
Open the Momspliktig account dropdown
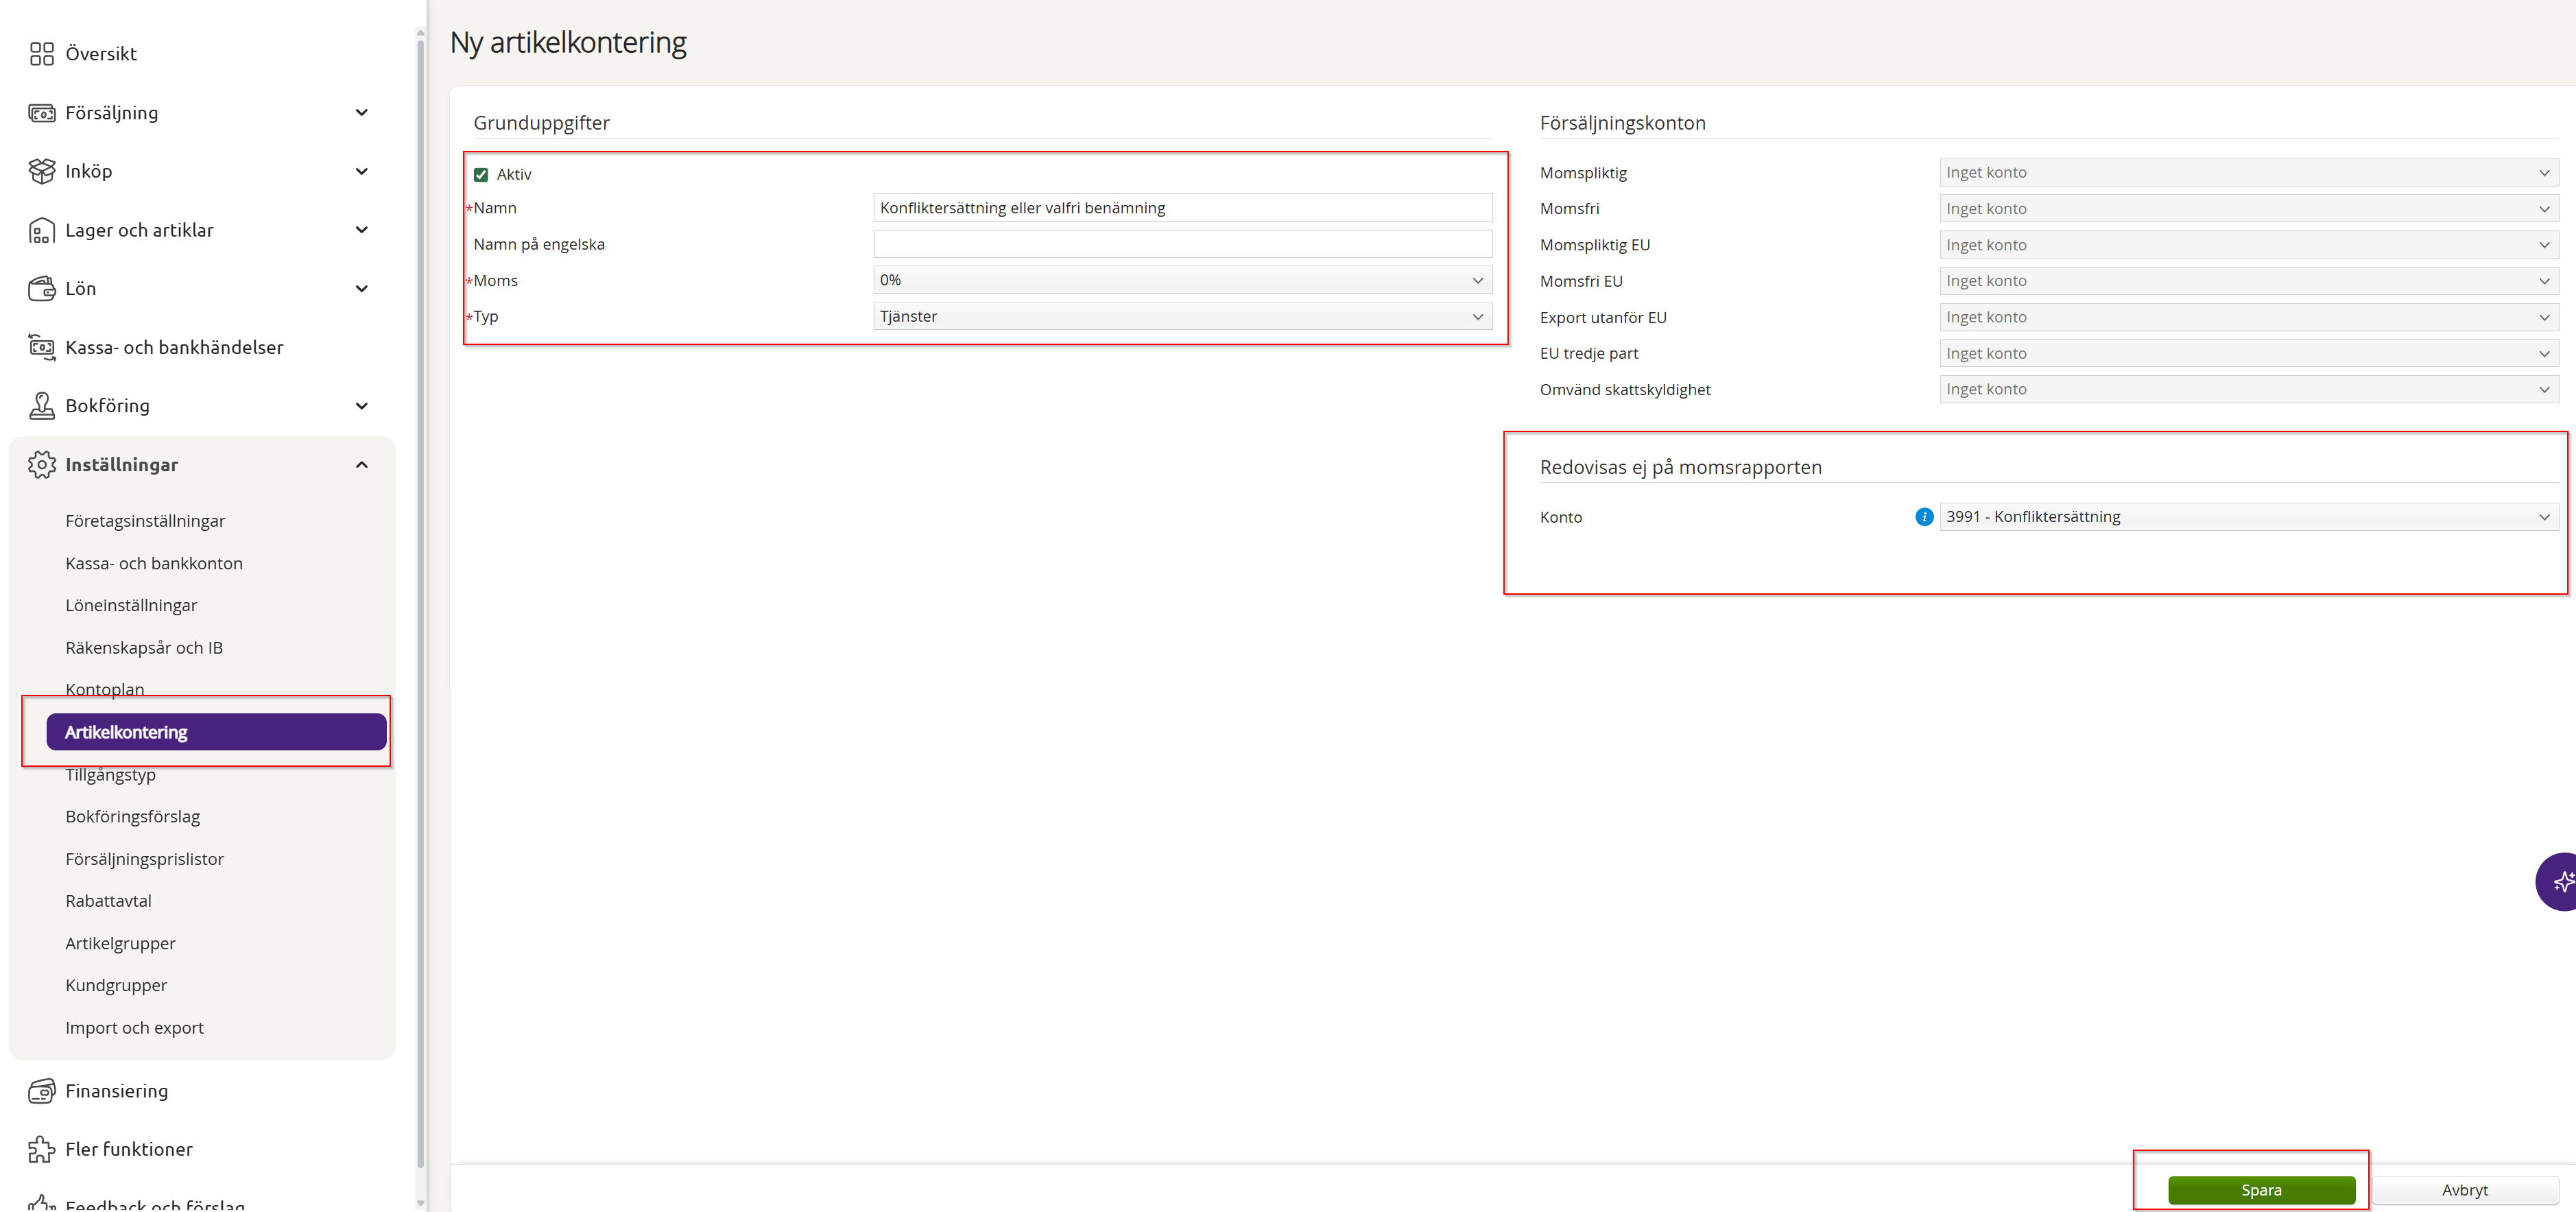point(2247,173)
